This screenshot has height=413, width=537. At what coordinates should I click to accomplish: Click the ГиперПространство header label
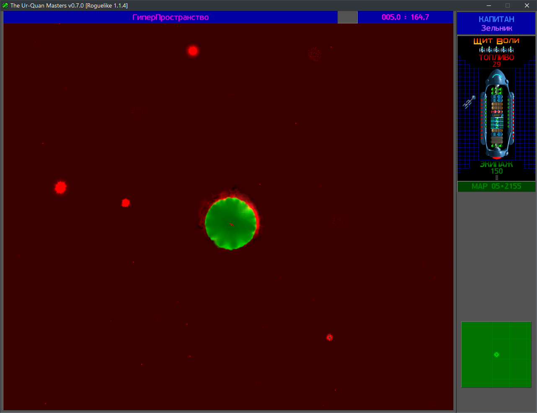pyautogui.click(x=170, y=17)
